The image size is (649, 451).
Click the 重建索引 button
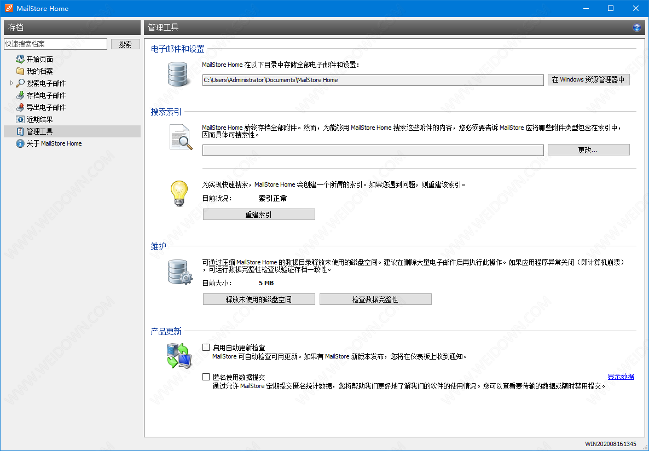(259, 215)
